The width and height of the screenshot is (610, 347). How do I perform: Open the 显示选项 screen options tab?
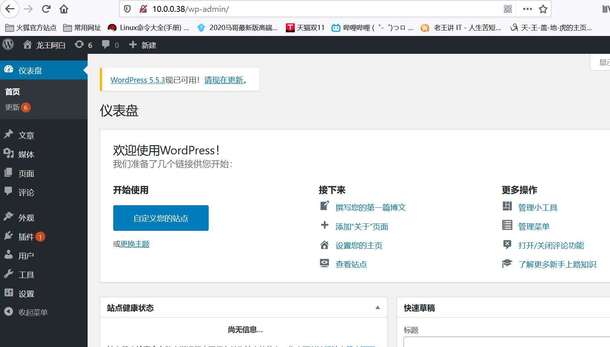point(600,62)
